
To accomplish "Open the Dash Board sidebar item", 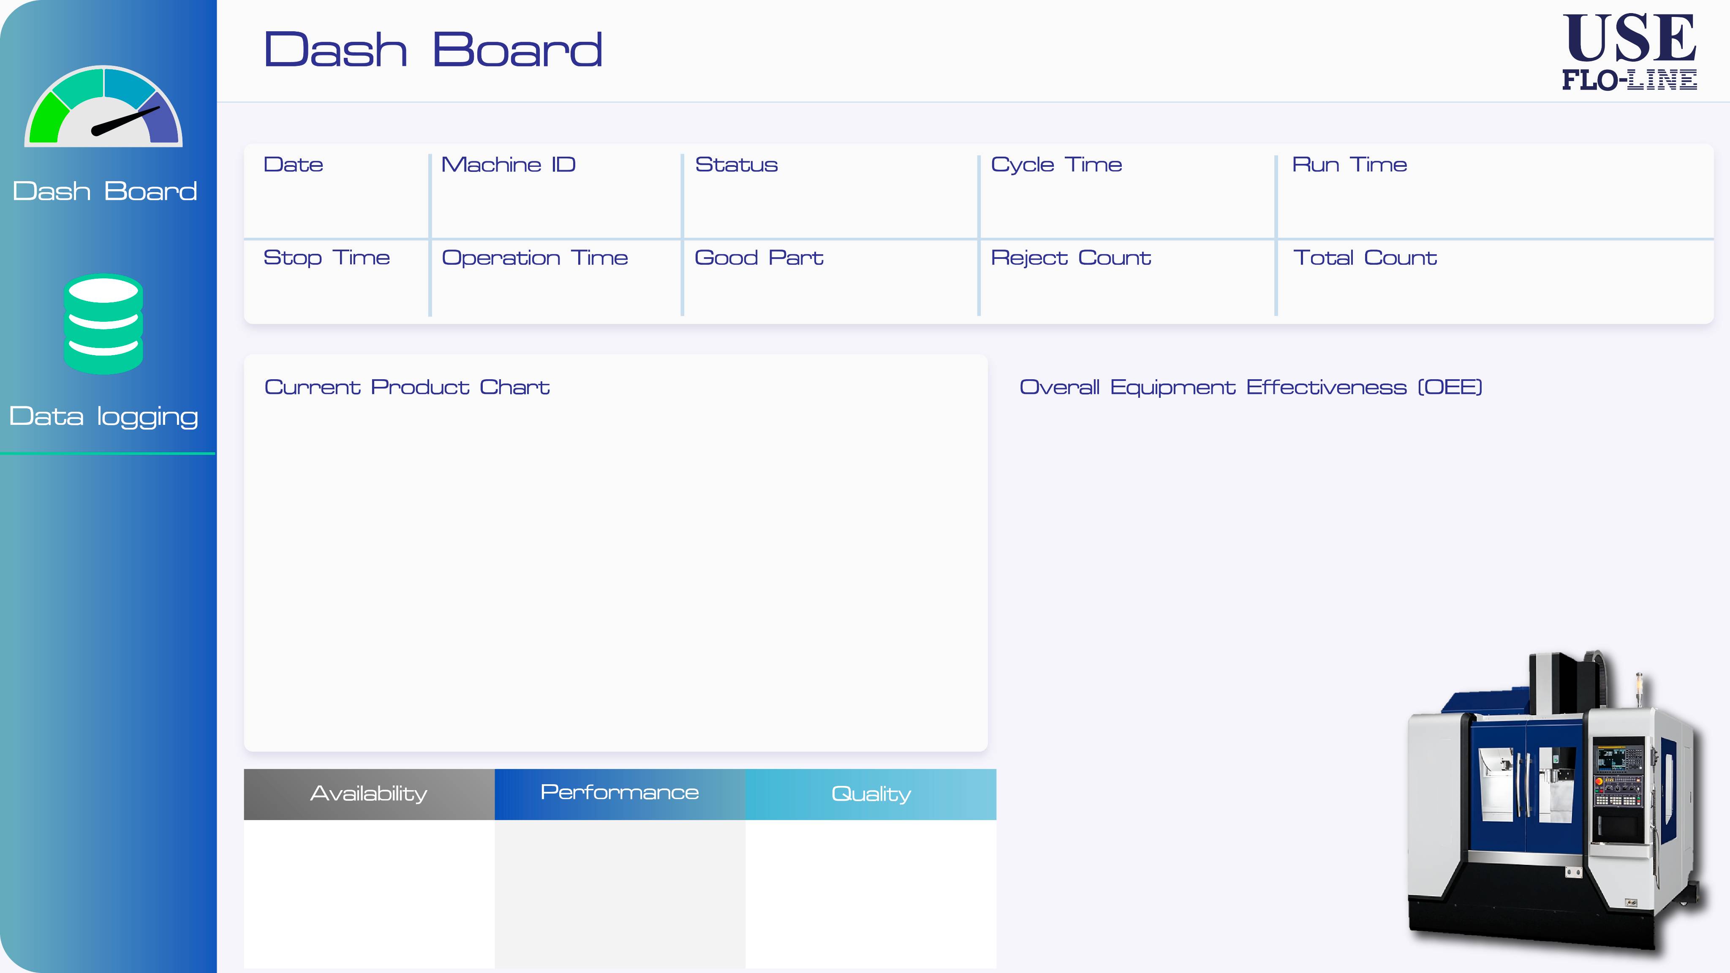I will pos(105,191).
